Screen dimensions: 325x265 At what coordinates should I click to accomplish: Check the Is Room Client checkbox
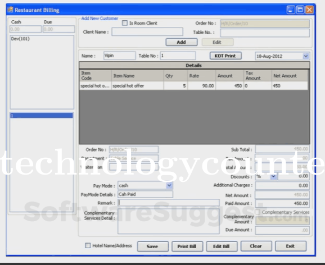pos(125,23)
